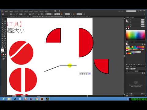Click the Illustrator icon on the taskbar
This screenshot has height=110, width=147.
point(42,99)
